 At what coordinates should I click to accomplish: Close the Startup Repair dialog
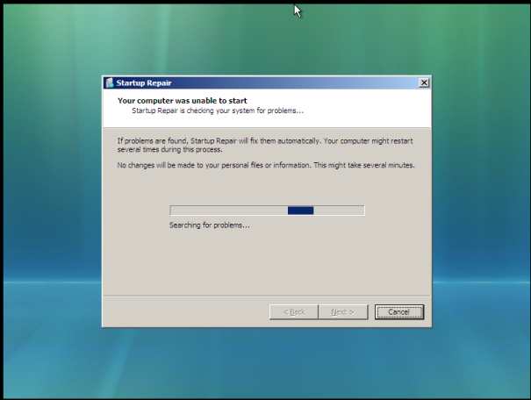click(424, 83)
